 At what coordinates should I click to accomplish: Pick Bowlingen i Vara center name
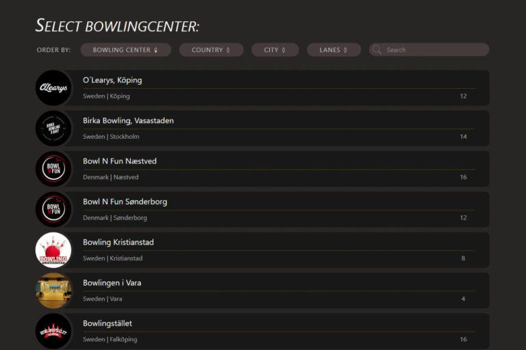[112, 283]
